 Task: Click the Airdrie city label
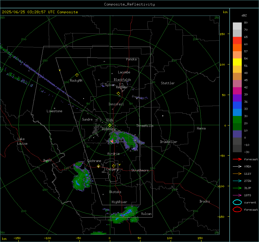(x=113, y=154)
